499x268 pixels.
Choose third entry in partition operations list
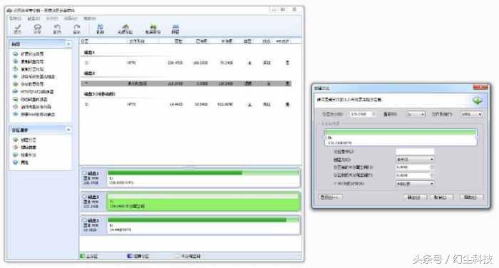[25, 155]
